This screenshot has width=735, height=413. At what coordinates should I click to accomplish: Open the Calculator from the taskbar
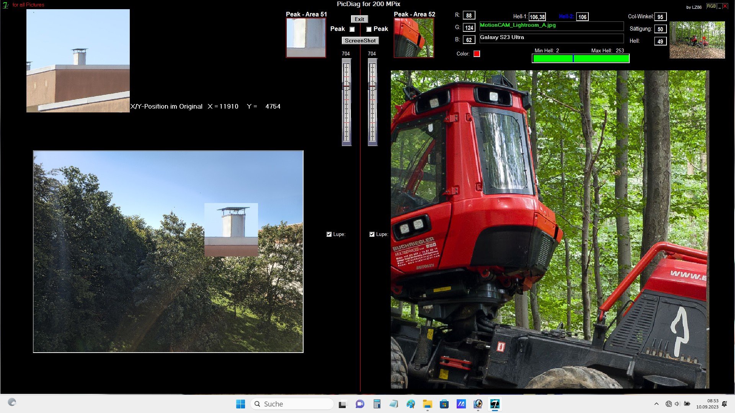tap(377, 404)
